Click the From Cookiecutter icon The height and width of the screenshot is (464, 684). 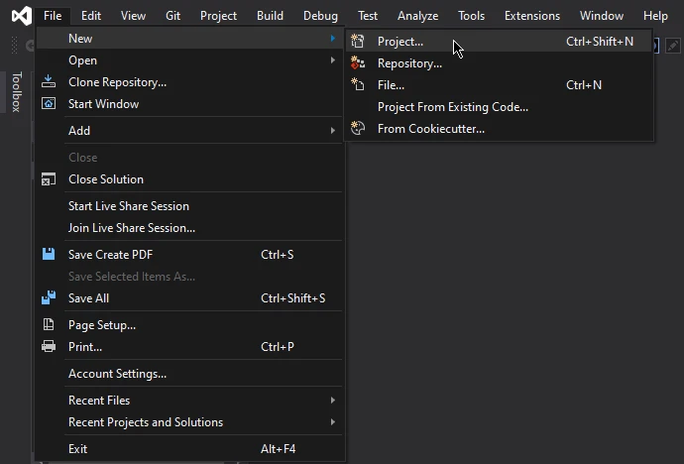(358, 129)
